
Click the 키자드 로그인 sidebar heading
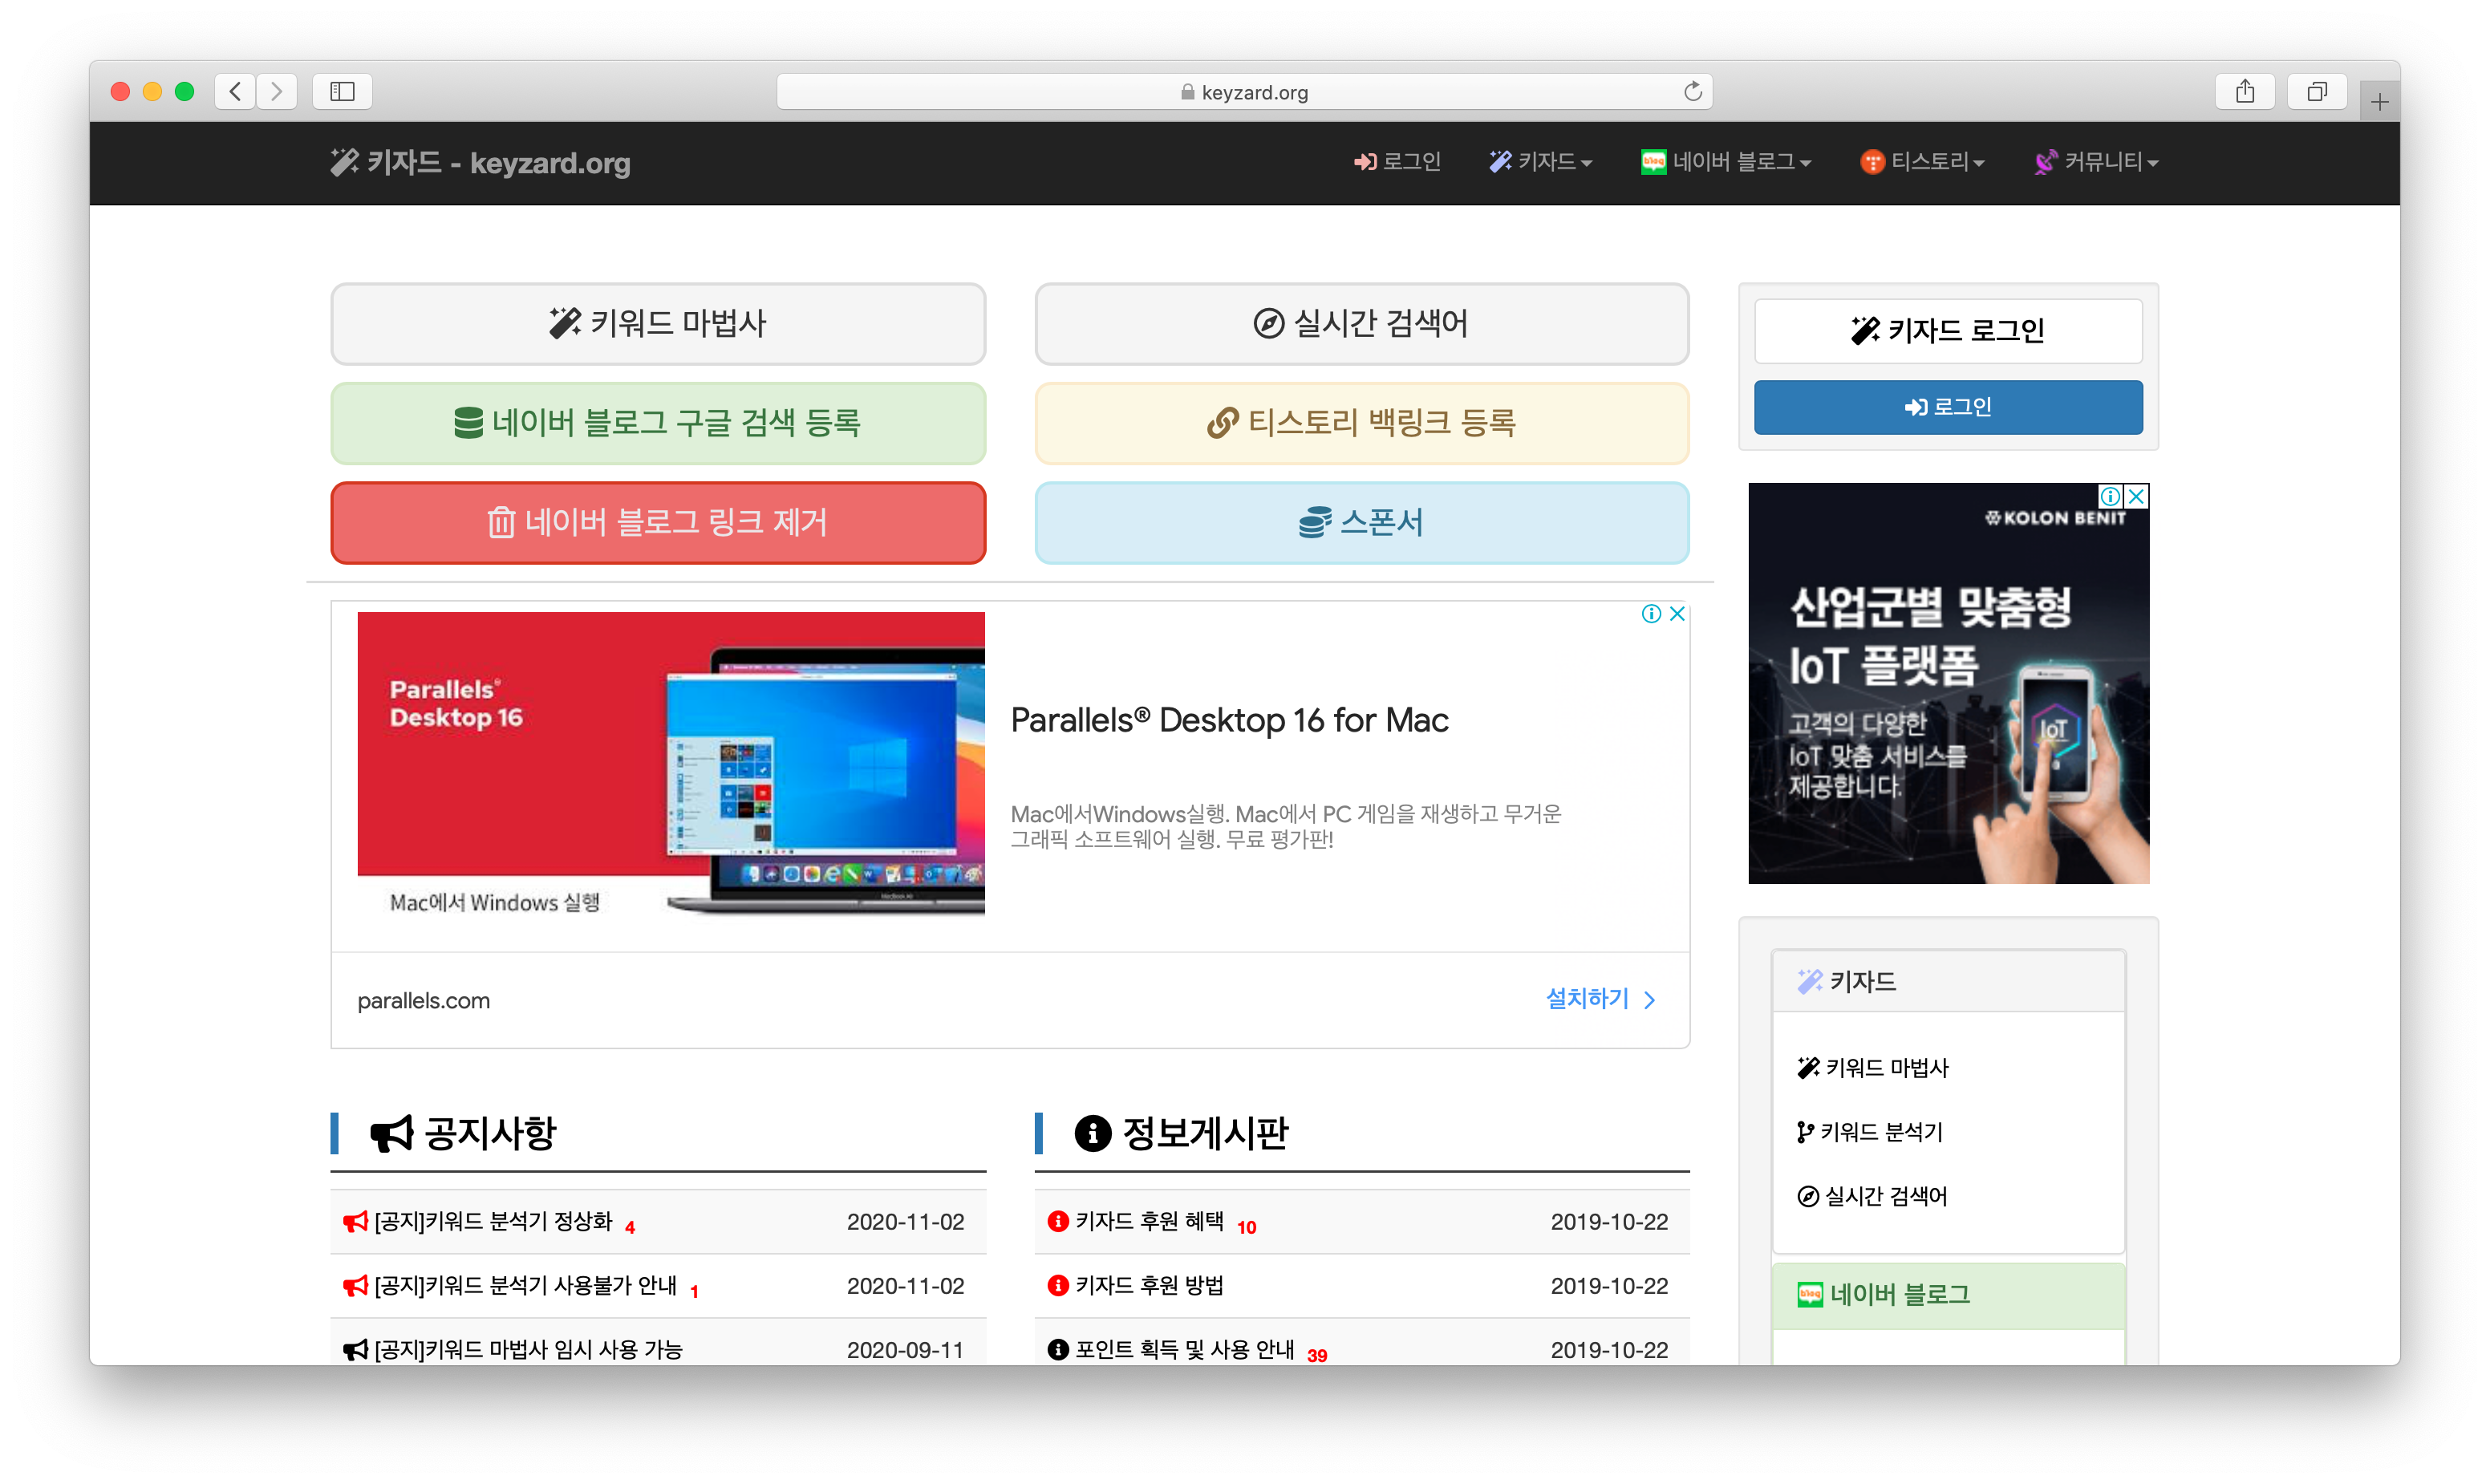(1948, 331)
